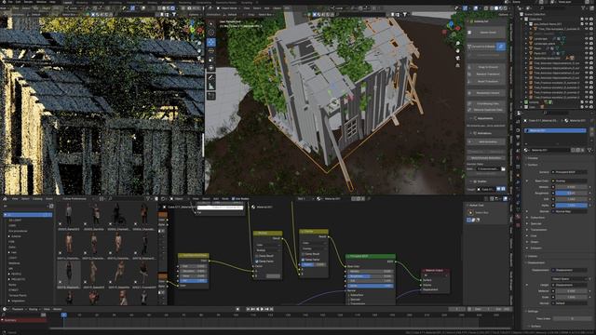Click the Snap to Ground button
Image resolution: width=596 pixels, height=335 pixels.
point(487,67)
